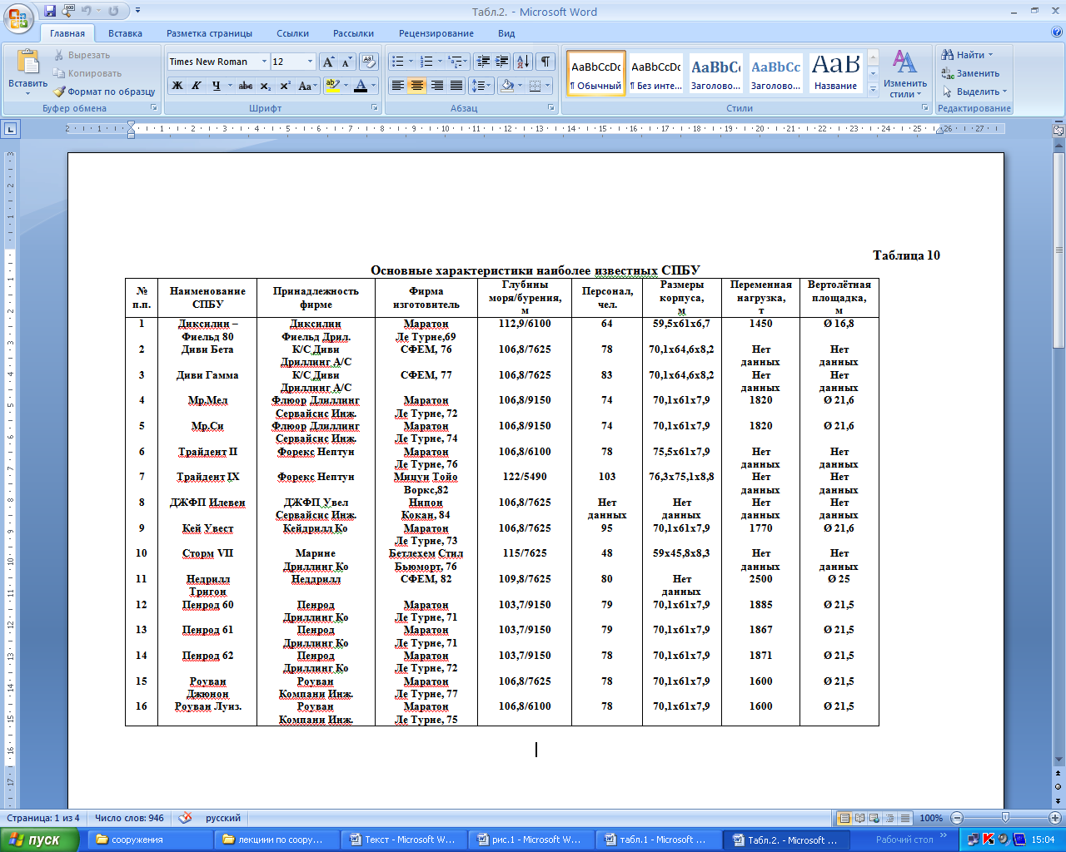Click the Office button logo
Image resolution: width=1066 pixels, height=852 pixels.
[x=18, y=18]
